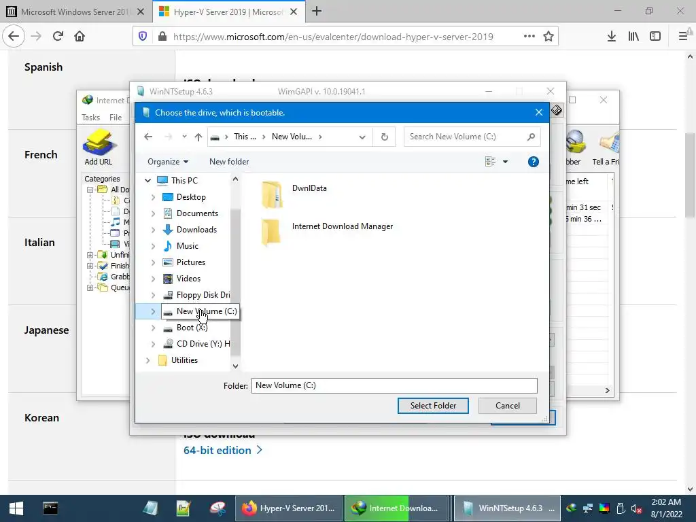Select Music in the navigation tree
Viewport: 696px width, 522px height.
click(187, 246)
